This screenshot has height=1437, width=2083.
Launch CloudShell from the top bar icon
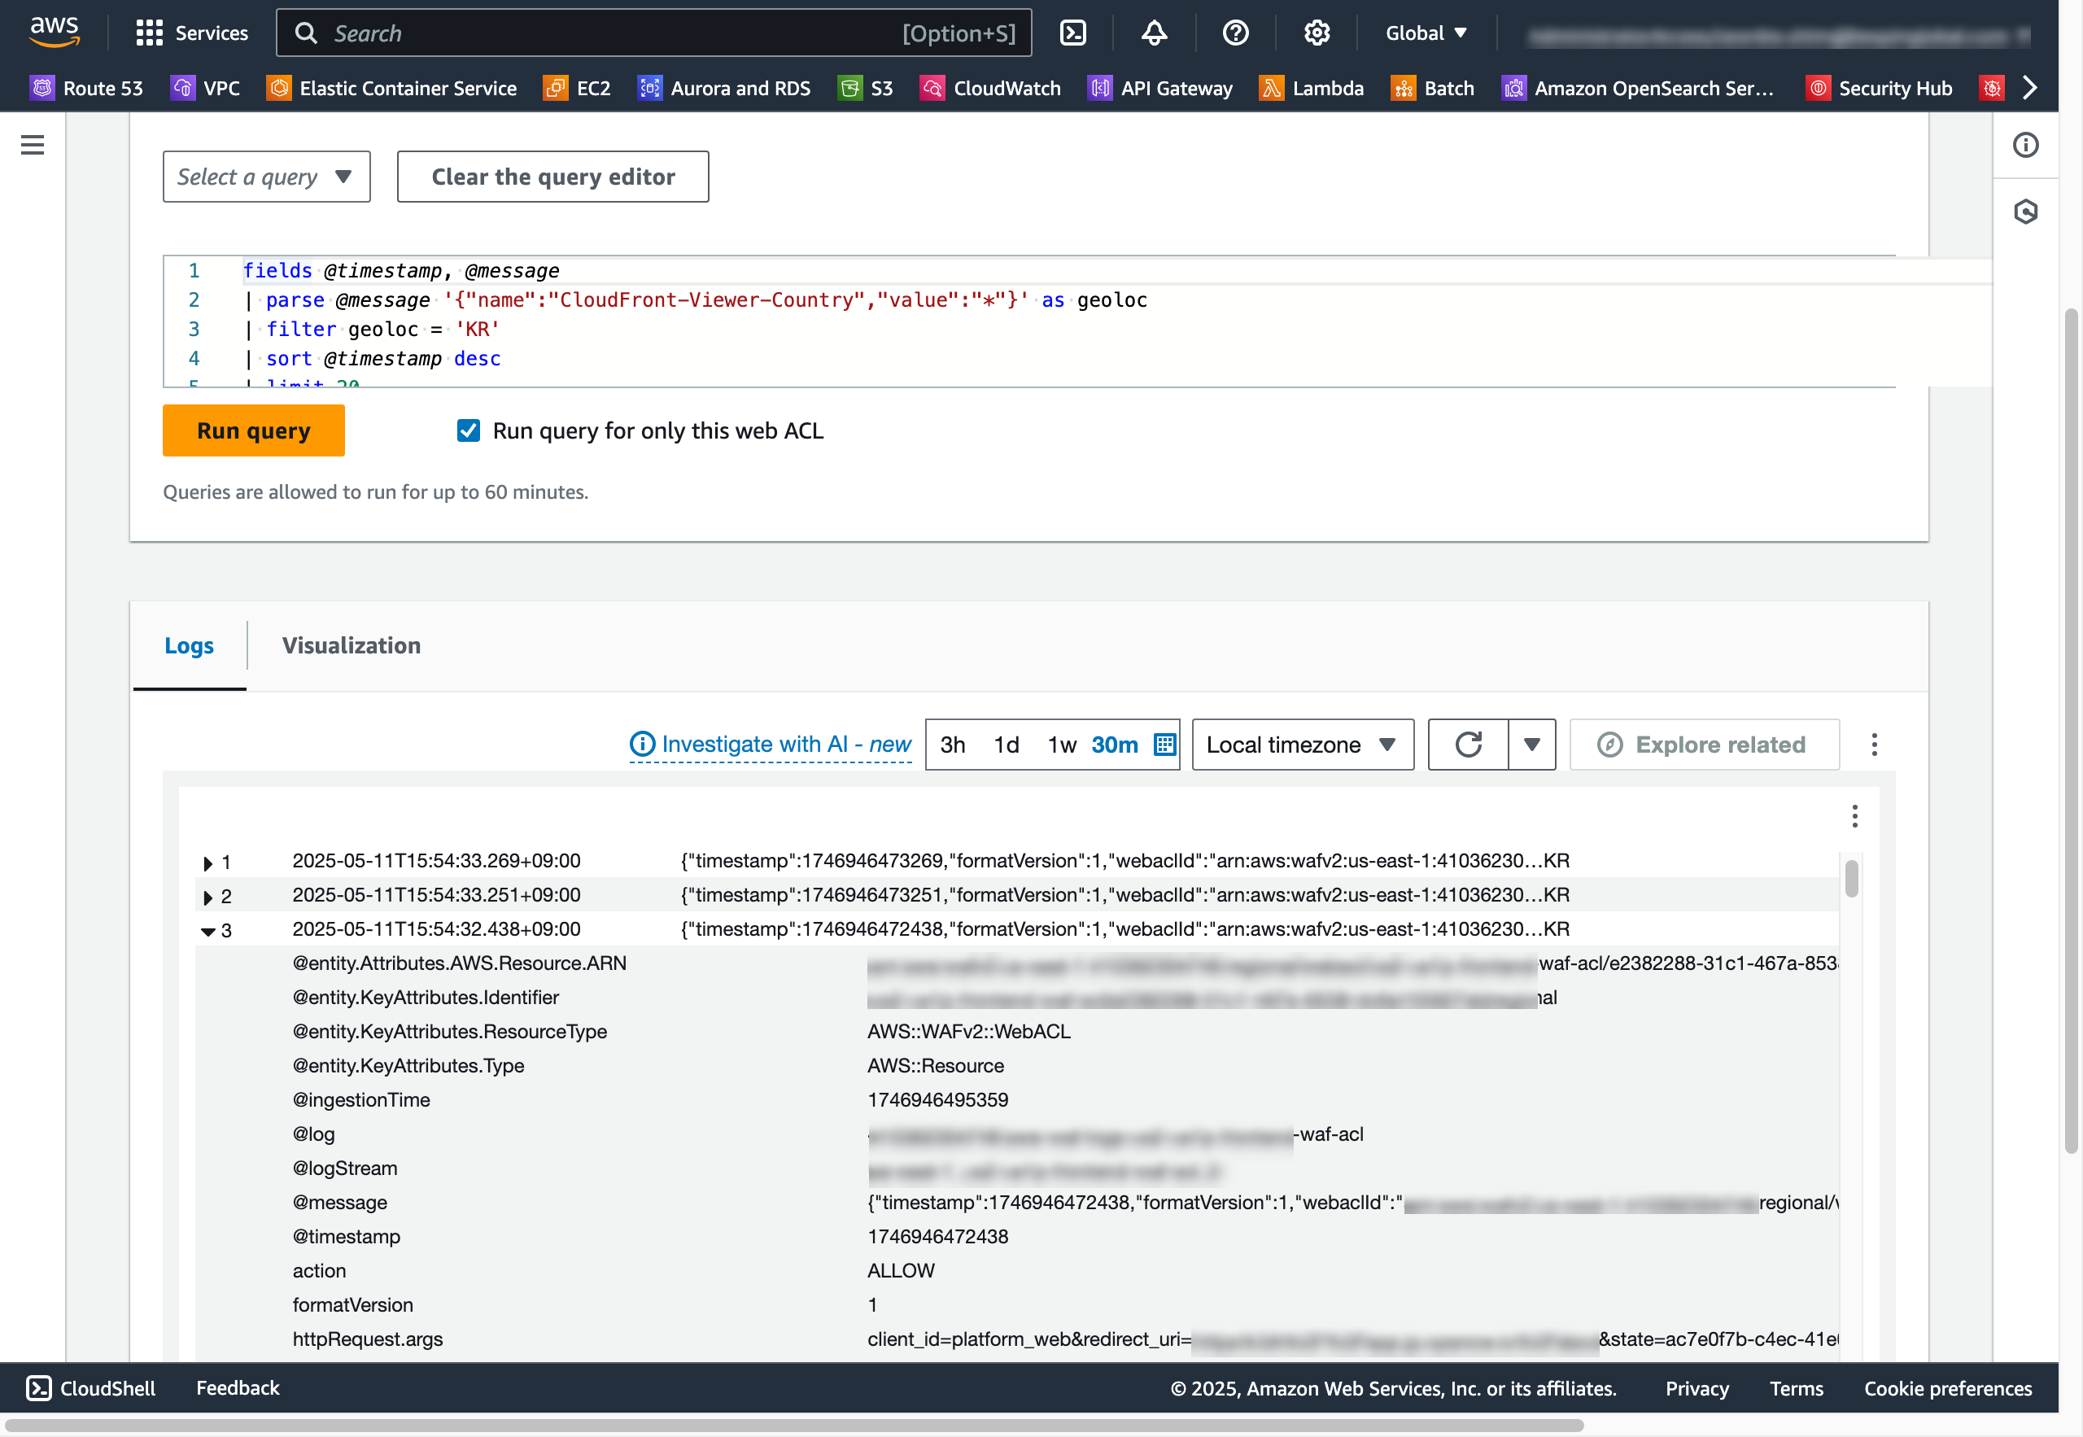coord(1073,33)
